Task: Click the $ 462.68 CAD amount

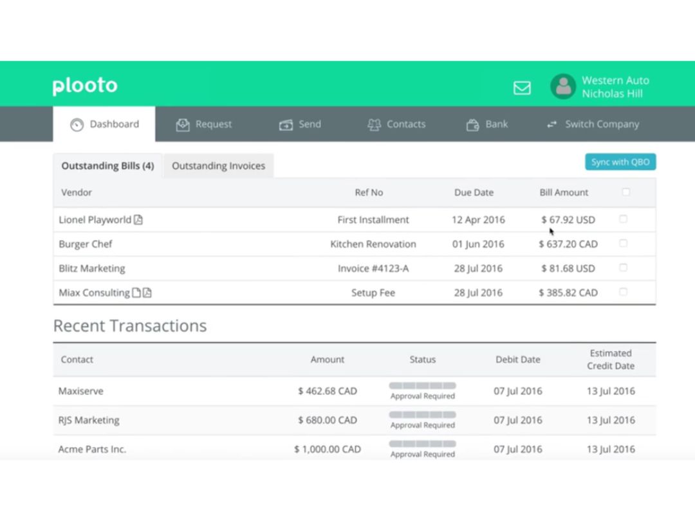Action: (x=328, y=391)
